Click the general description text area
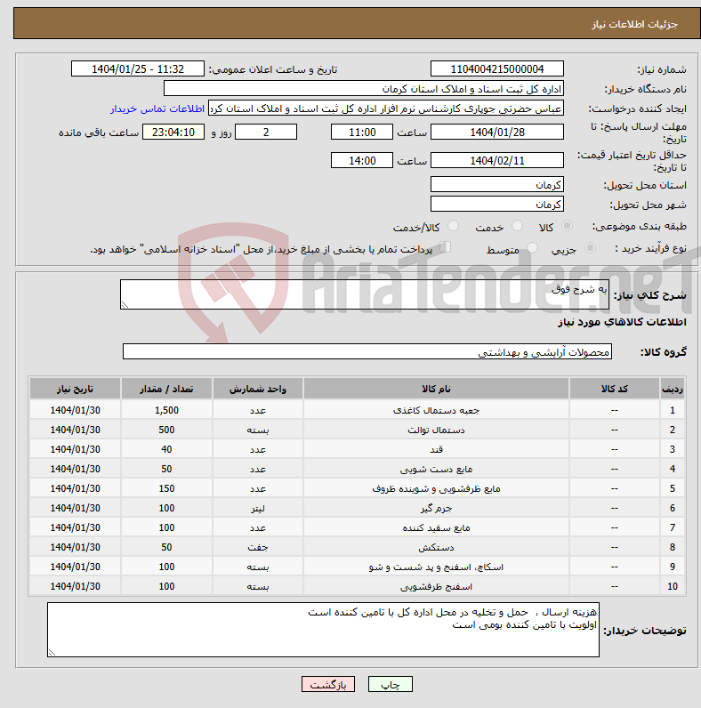Viewport: 701px width, 708px height. (365, 294)
